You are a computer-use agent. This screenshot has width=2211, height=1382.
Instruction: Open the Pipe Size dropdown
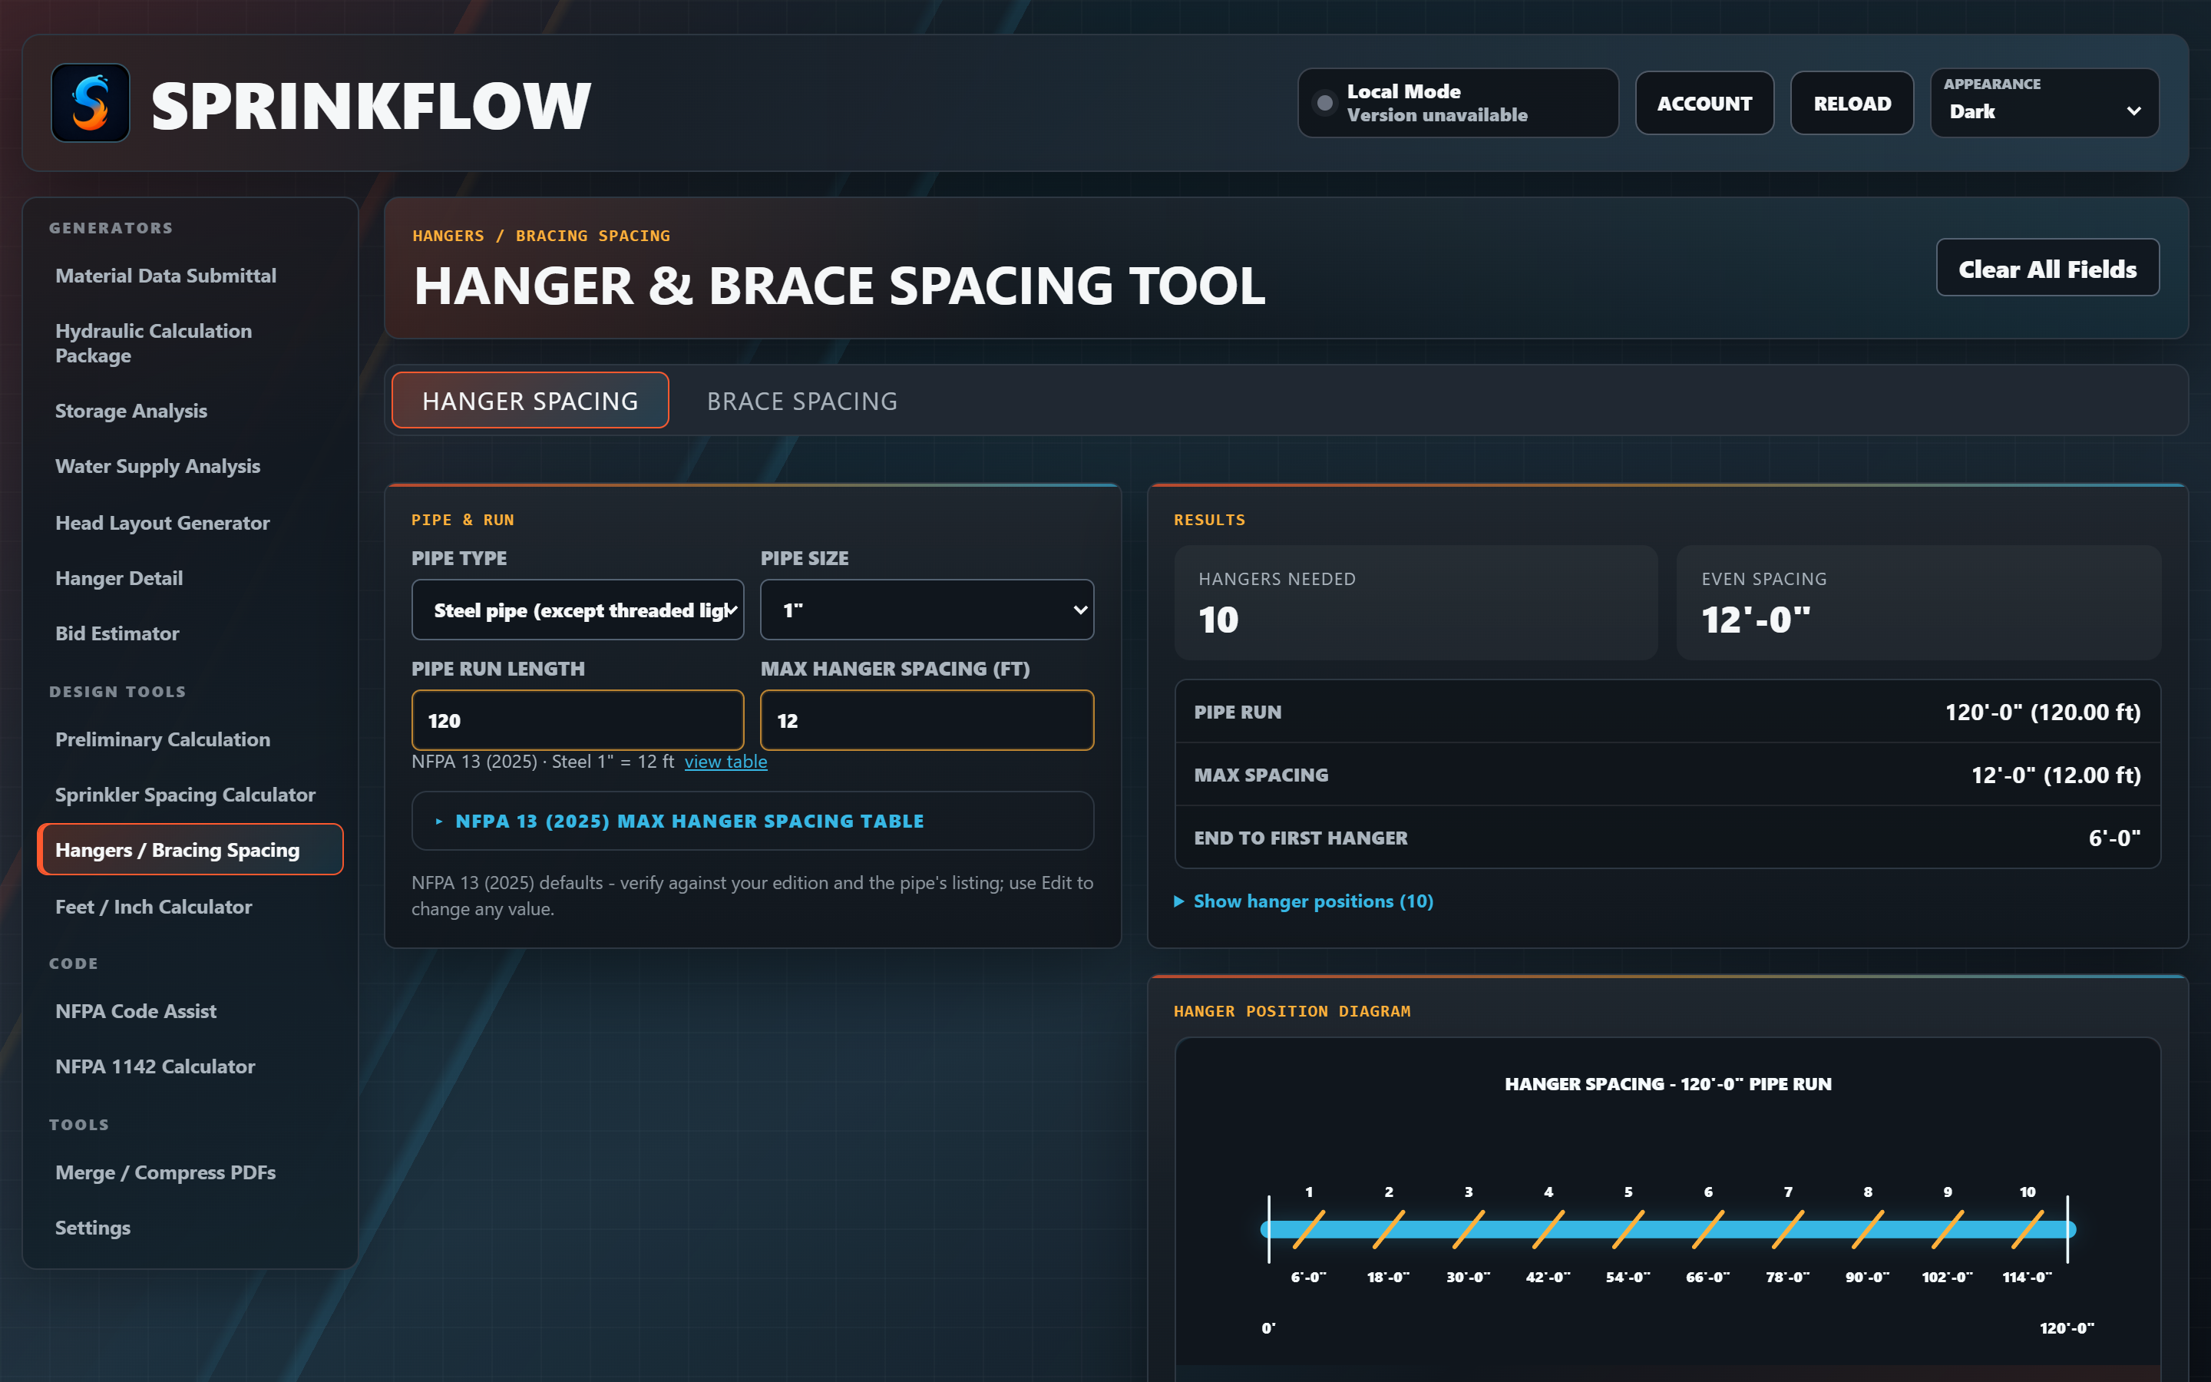pos(927,610)
